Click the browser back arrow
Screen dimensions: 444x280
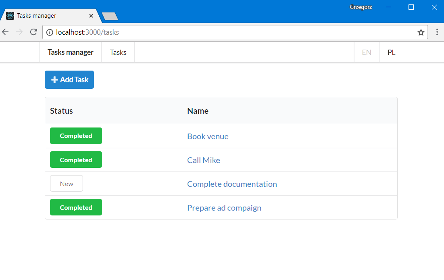[5, 32]
